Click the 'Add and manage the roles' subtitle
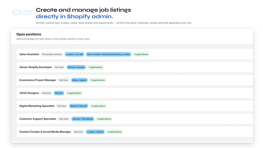The width and height of the screenshot is (263, 148). (x=53, y=39)
